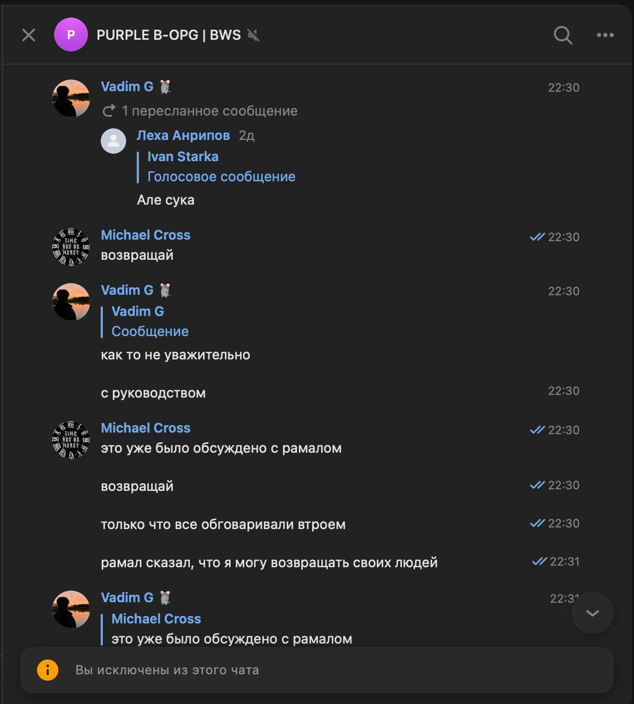Click the orange info icon in the exclusion notice

48,670
